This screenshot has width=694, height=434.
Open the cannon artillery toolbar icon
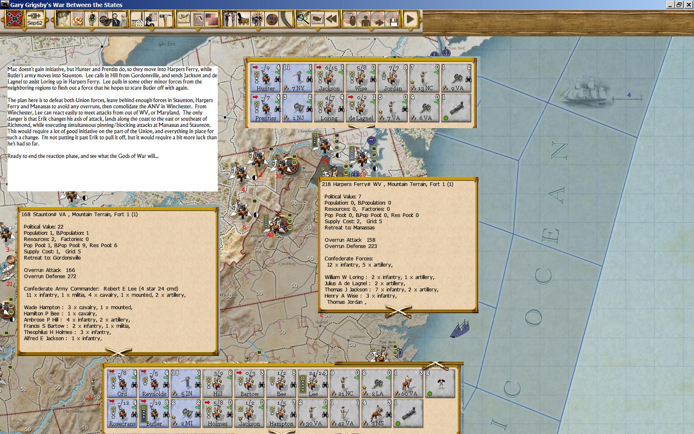[x=105, y=19]
